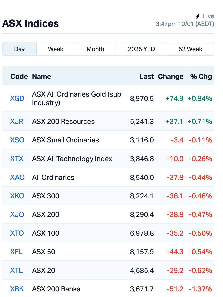This screenshot has width=223, height=297.
Task: Click the last value 5,241.3
Action: pos(142,121)
